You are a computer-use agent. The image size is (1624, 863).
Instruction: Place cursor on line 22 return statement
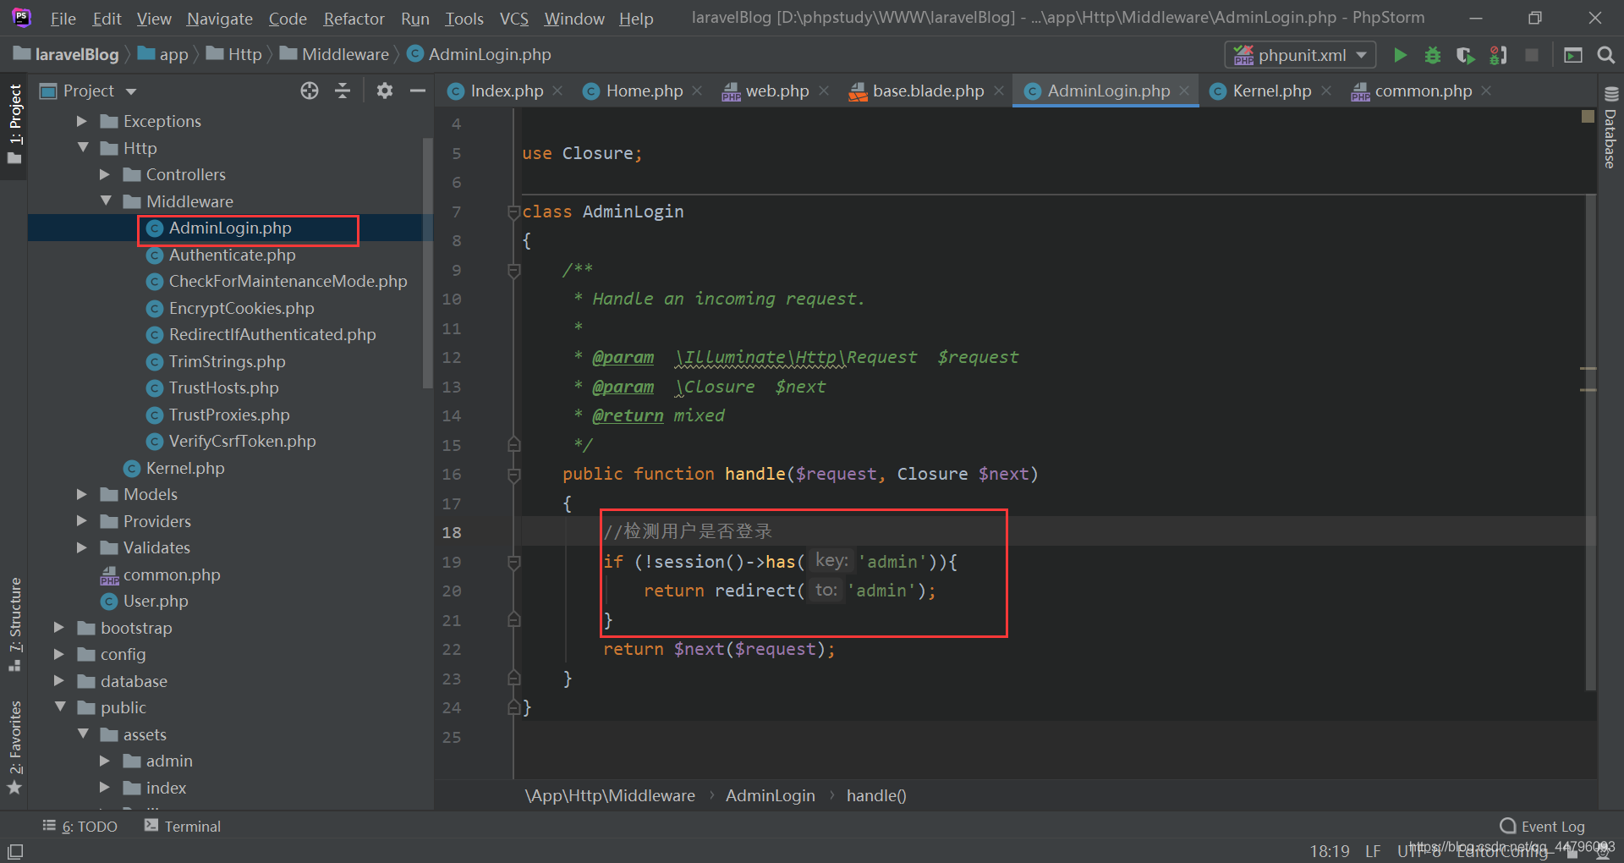[x=719, y=649]
